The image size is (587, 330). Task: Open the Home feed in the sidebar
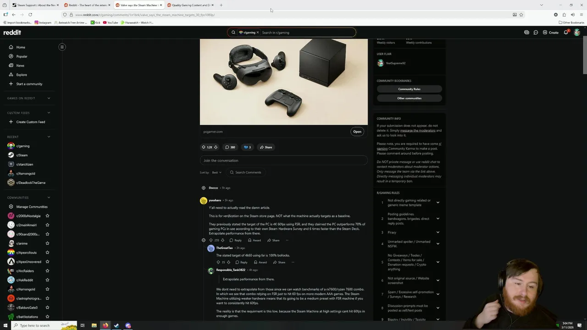tap(21, 47)
